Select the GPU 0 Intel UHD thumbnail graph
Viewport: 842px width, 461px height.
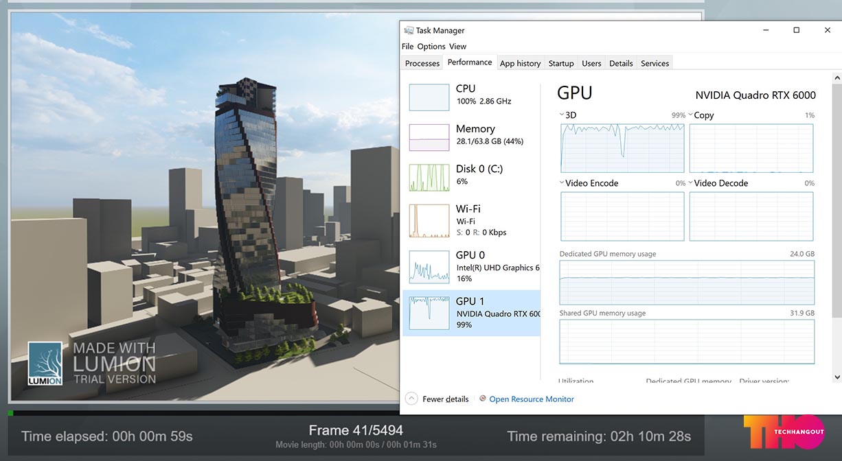(x=429, y=267)
